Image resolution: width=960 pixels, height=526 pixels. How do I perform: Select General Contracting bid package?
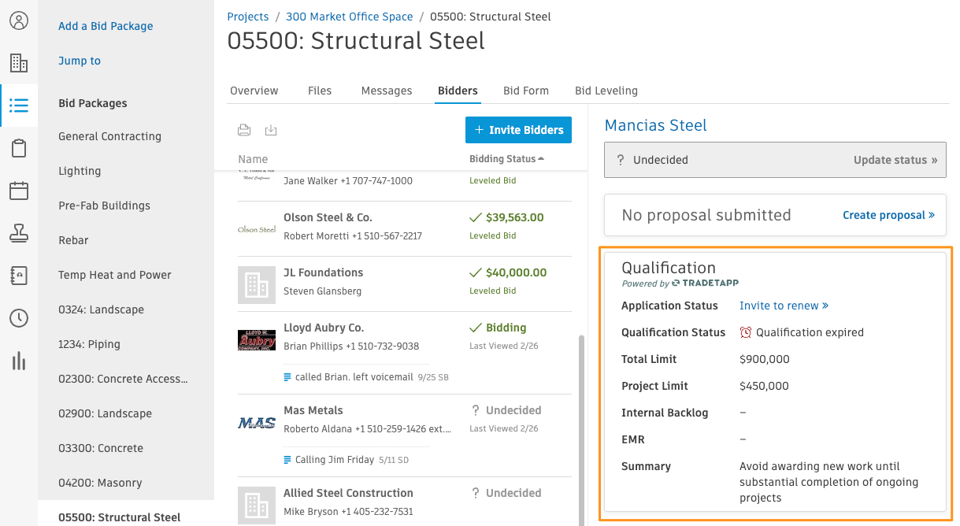point(109,136)
